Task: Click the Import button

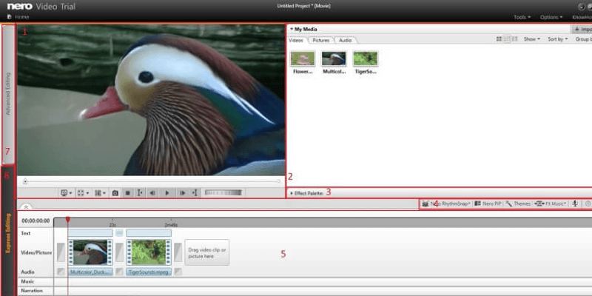Action: pos(582,29)
